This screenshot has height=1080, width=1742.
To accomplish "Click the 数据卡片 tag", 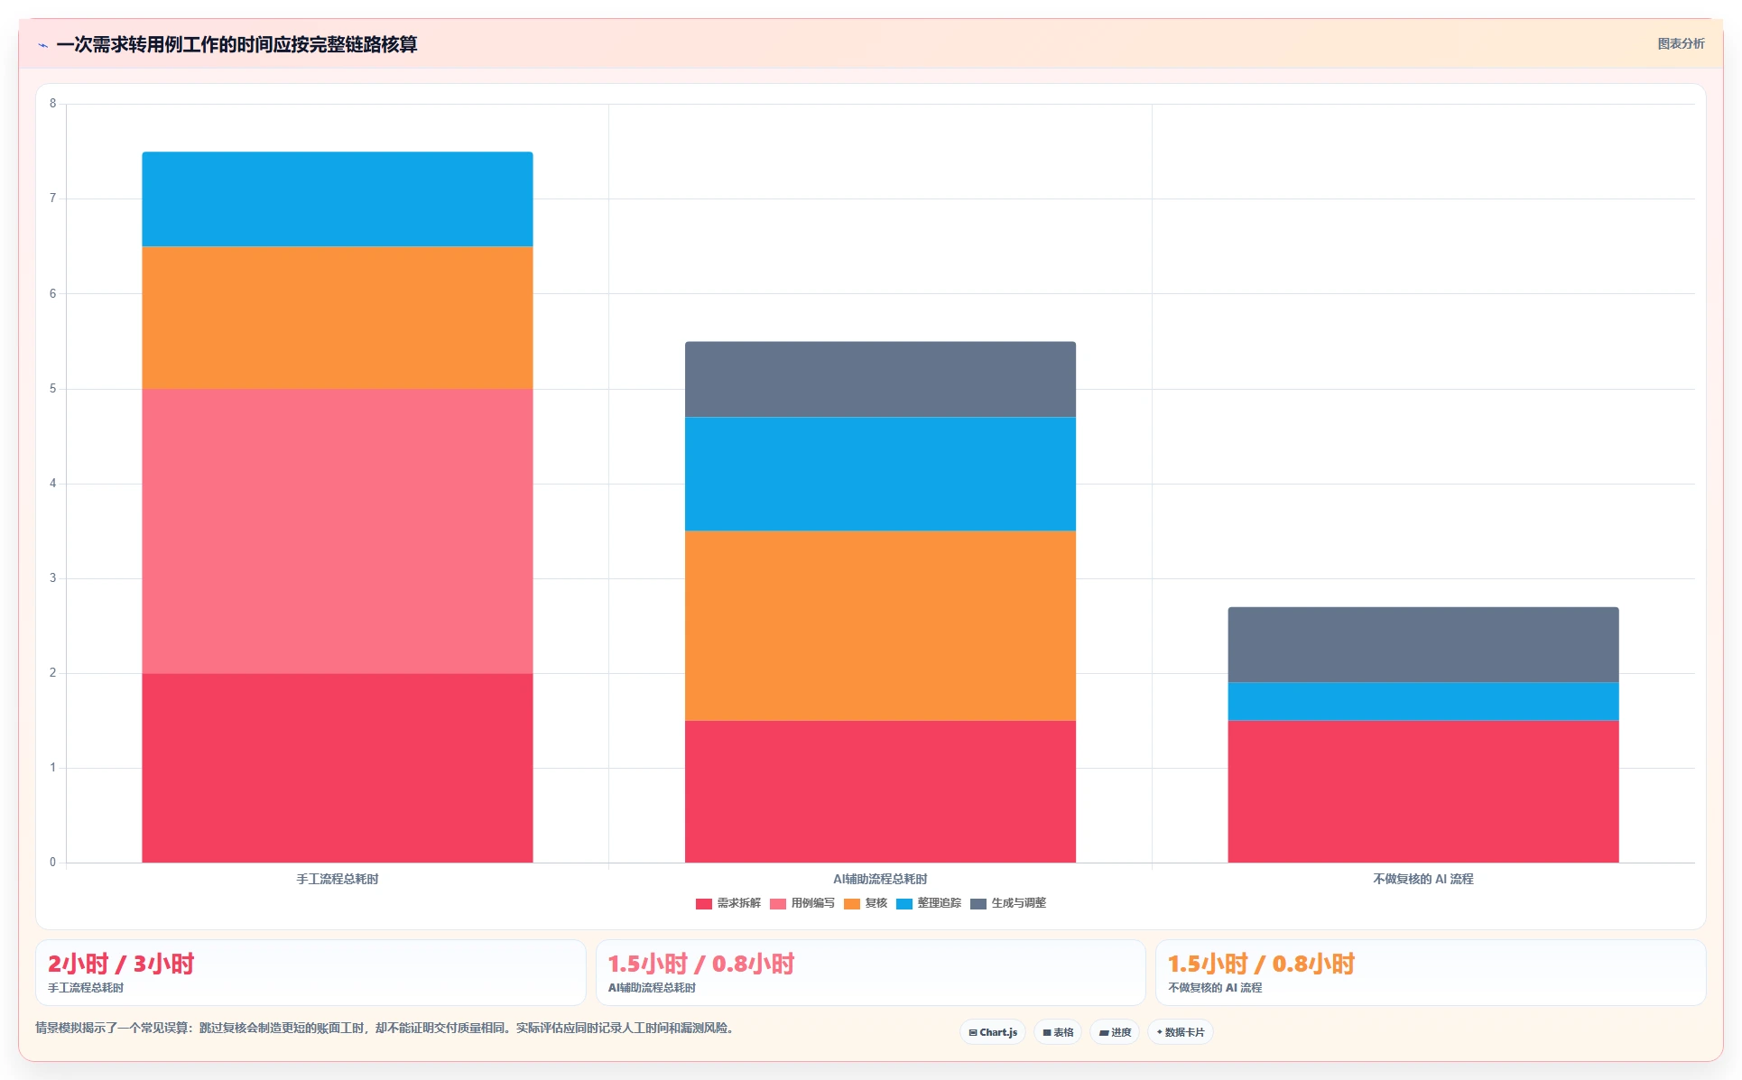I will click(x=1181, y=1032).
